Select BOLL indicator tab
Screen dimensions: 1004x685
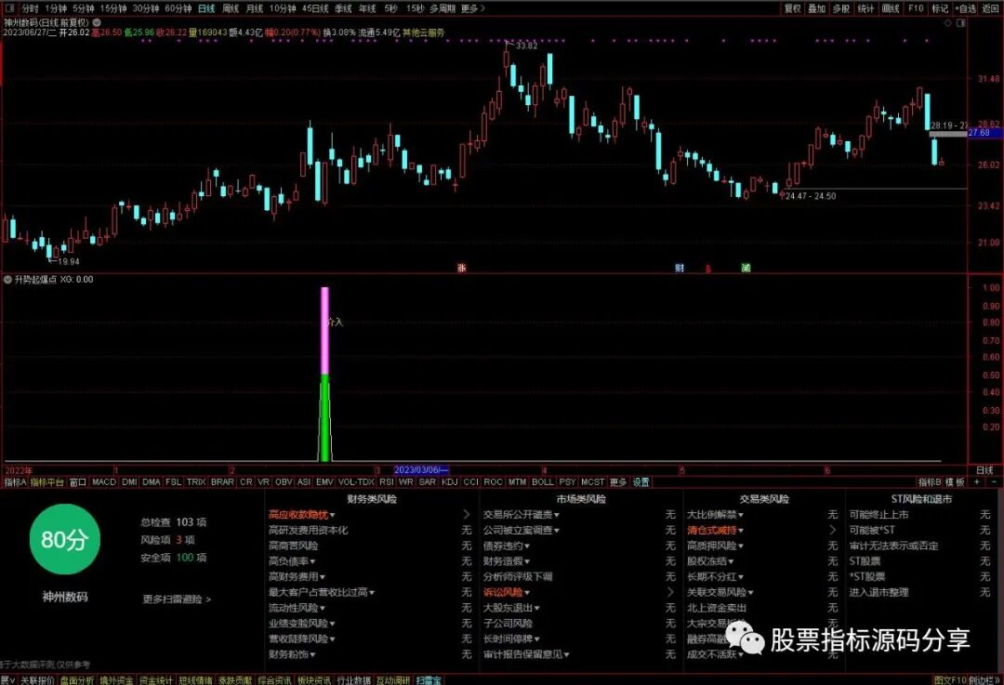[542, 482]
